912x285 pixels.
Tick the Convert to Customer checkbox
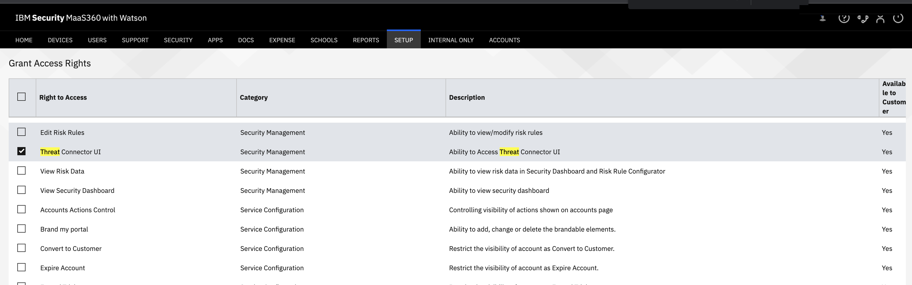click(21, 248)
